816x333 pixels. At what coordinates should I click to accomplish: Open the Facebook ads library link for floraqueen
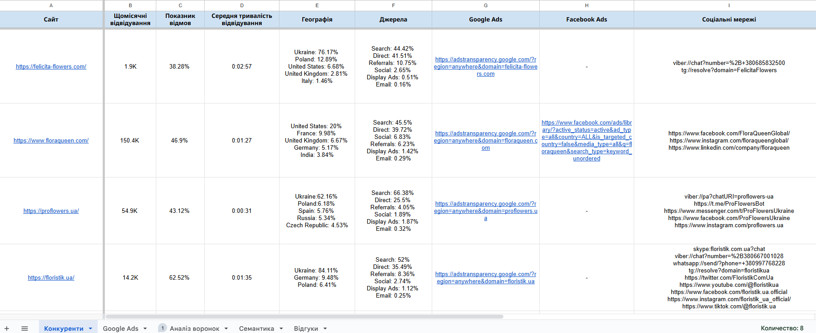pos(587,141)
